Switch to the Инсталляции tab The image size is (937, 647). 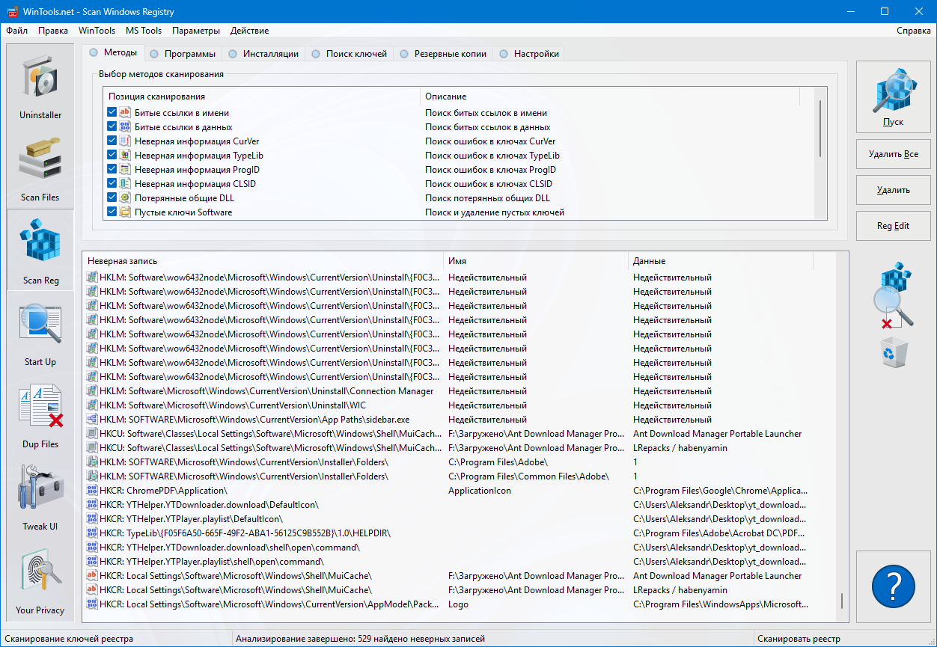[264, 54]
